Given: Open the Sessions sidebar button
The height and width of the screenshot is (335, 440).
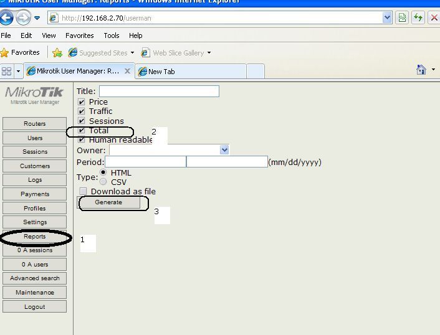Looking at the screenshot, I should click(x=34, y=152).
